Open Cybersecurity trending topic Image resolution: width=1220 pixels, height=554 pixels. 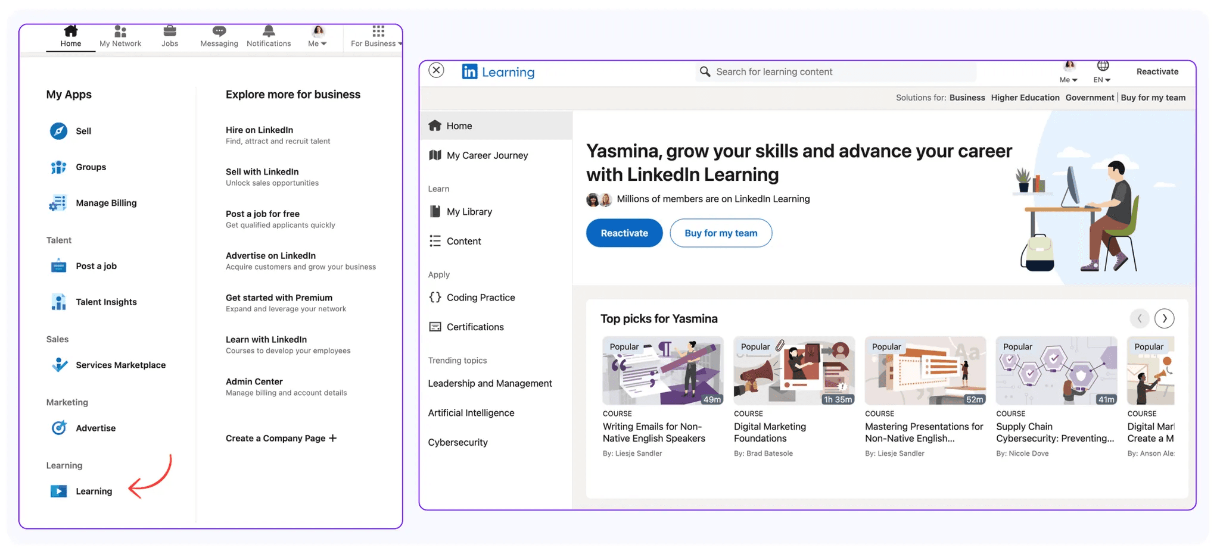coord(458,442)
